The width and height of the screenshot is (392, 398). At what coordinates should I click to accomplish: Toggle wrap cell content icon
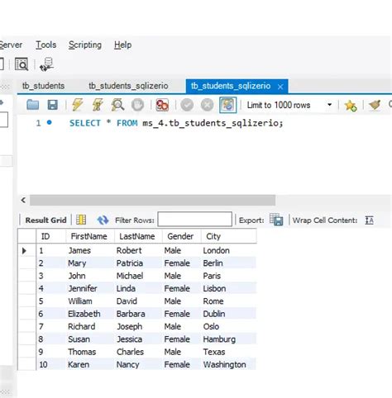tap(370, 220)
